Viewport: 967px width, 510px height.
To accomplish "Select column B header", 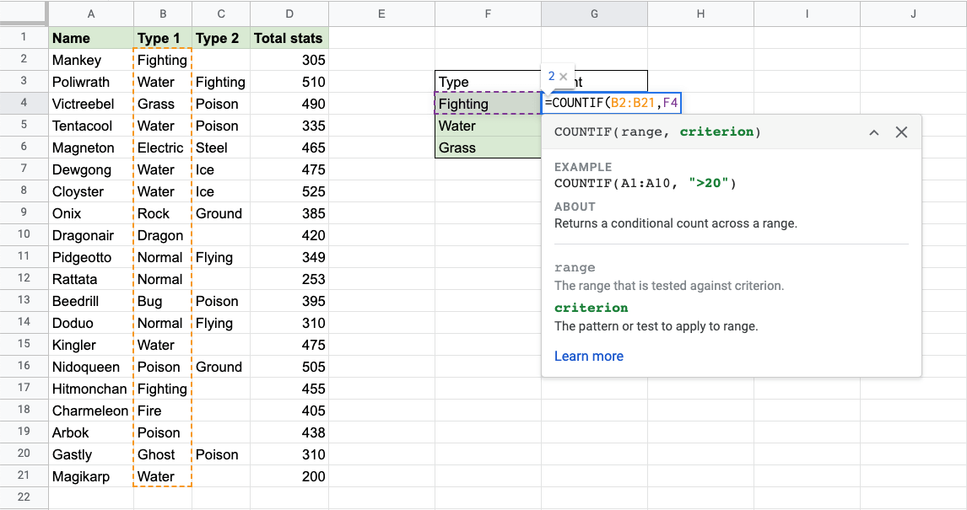I will tap(162, 13).
